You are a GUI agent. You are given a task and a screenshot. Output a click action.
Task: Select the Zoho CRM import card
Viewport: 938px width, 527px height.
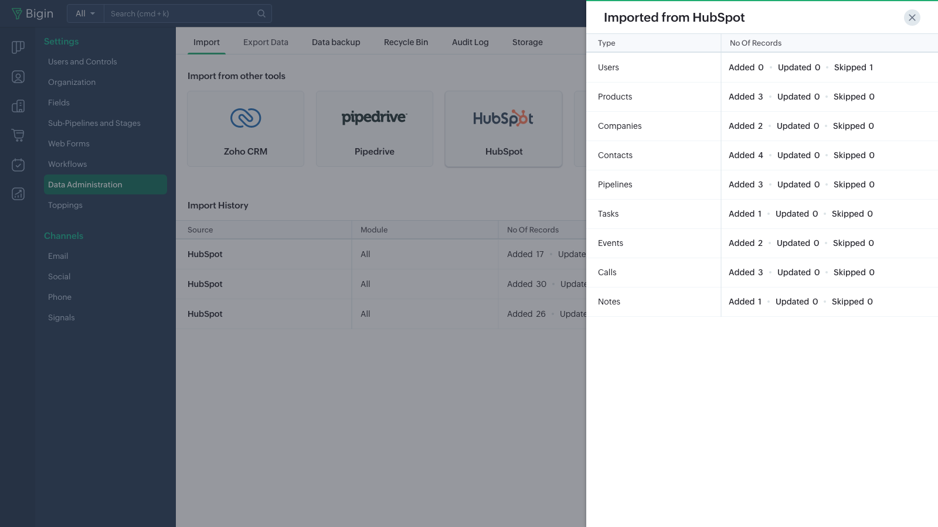tap(245, 129)
